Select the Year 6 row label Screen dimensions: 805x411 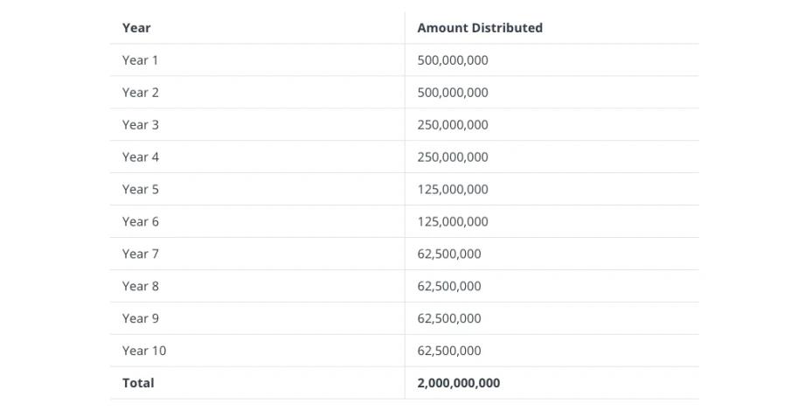coord(141,222)
